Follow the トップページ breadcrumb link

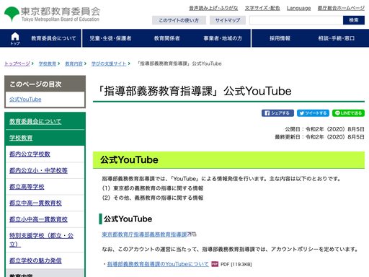[x=17, y=63]
